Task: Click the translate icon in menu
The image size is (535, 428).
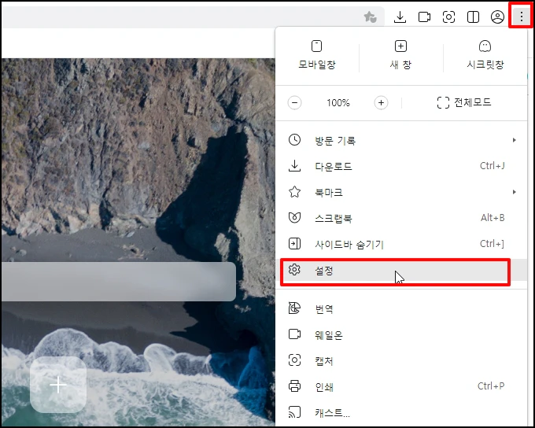Action: [294, 308]
